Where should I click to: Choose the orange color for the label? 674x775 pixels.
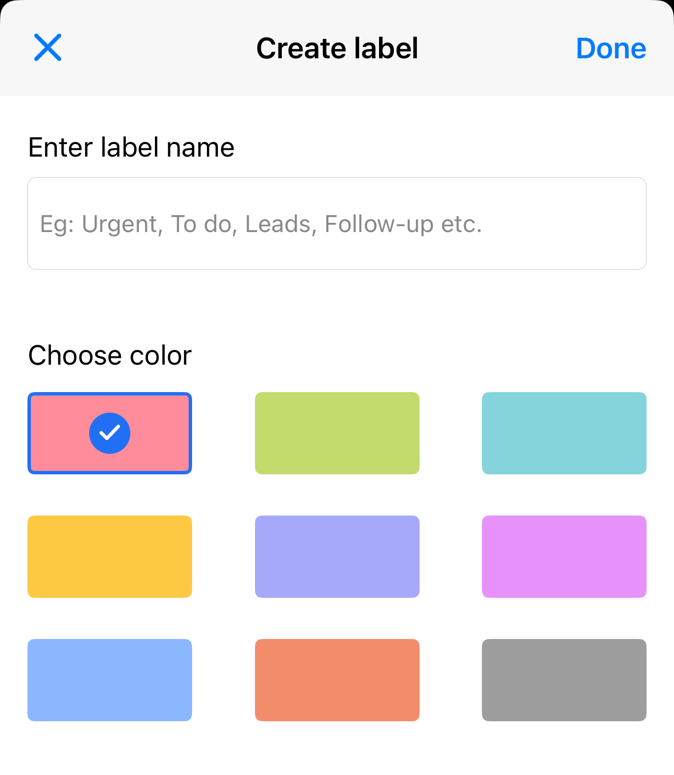(336, 680)
